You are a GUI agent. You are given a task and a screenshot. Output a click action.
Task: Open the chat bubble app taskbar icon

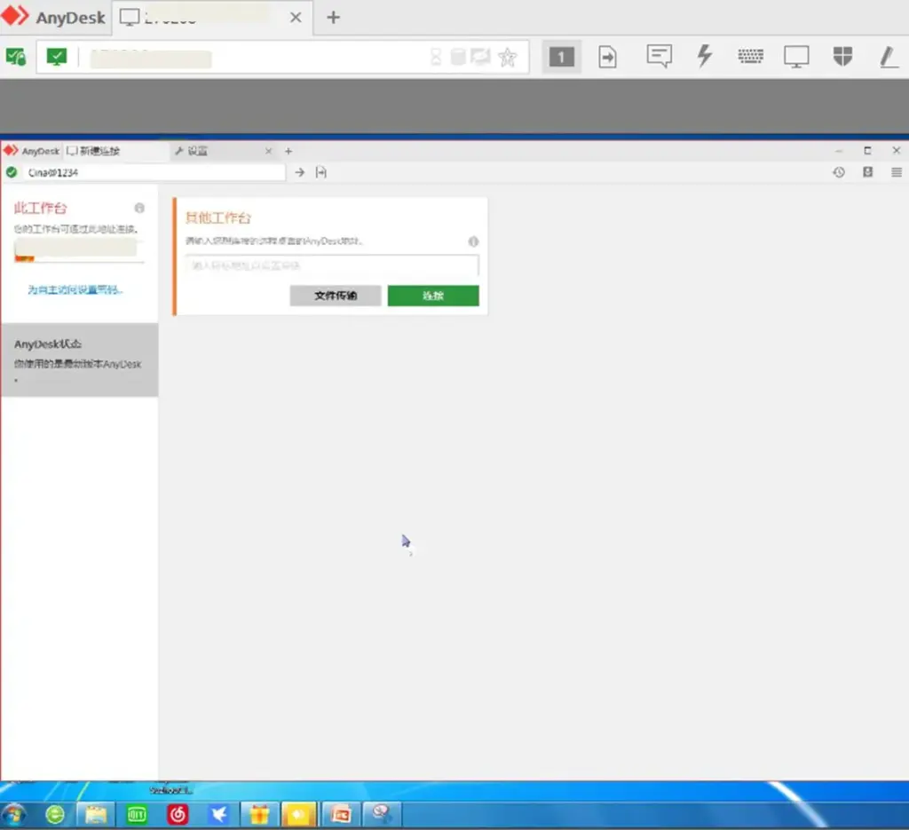pos(381,814)
